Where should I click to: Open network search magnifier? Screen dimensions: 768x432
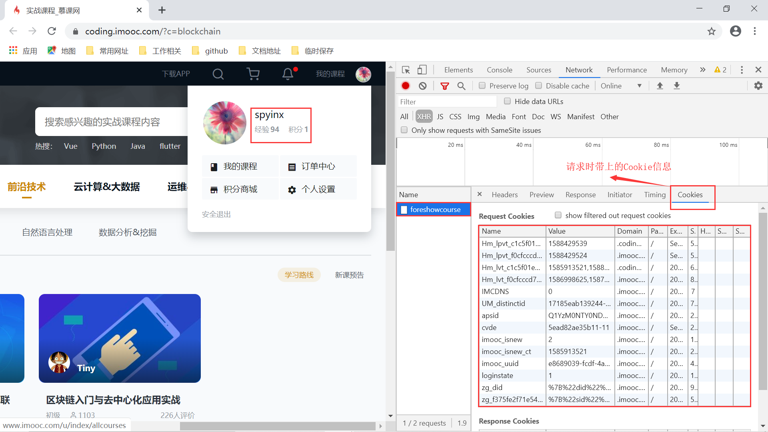461,86
